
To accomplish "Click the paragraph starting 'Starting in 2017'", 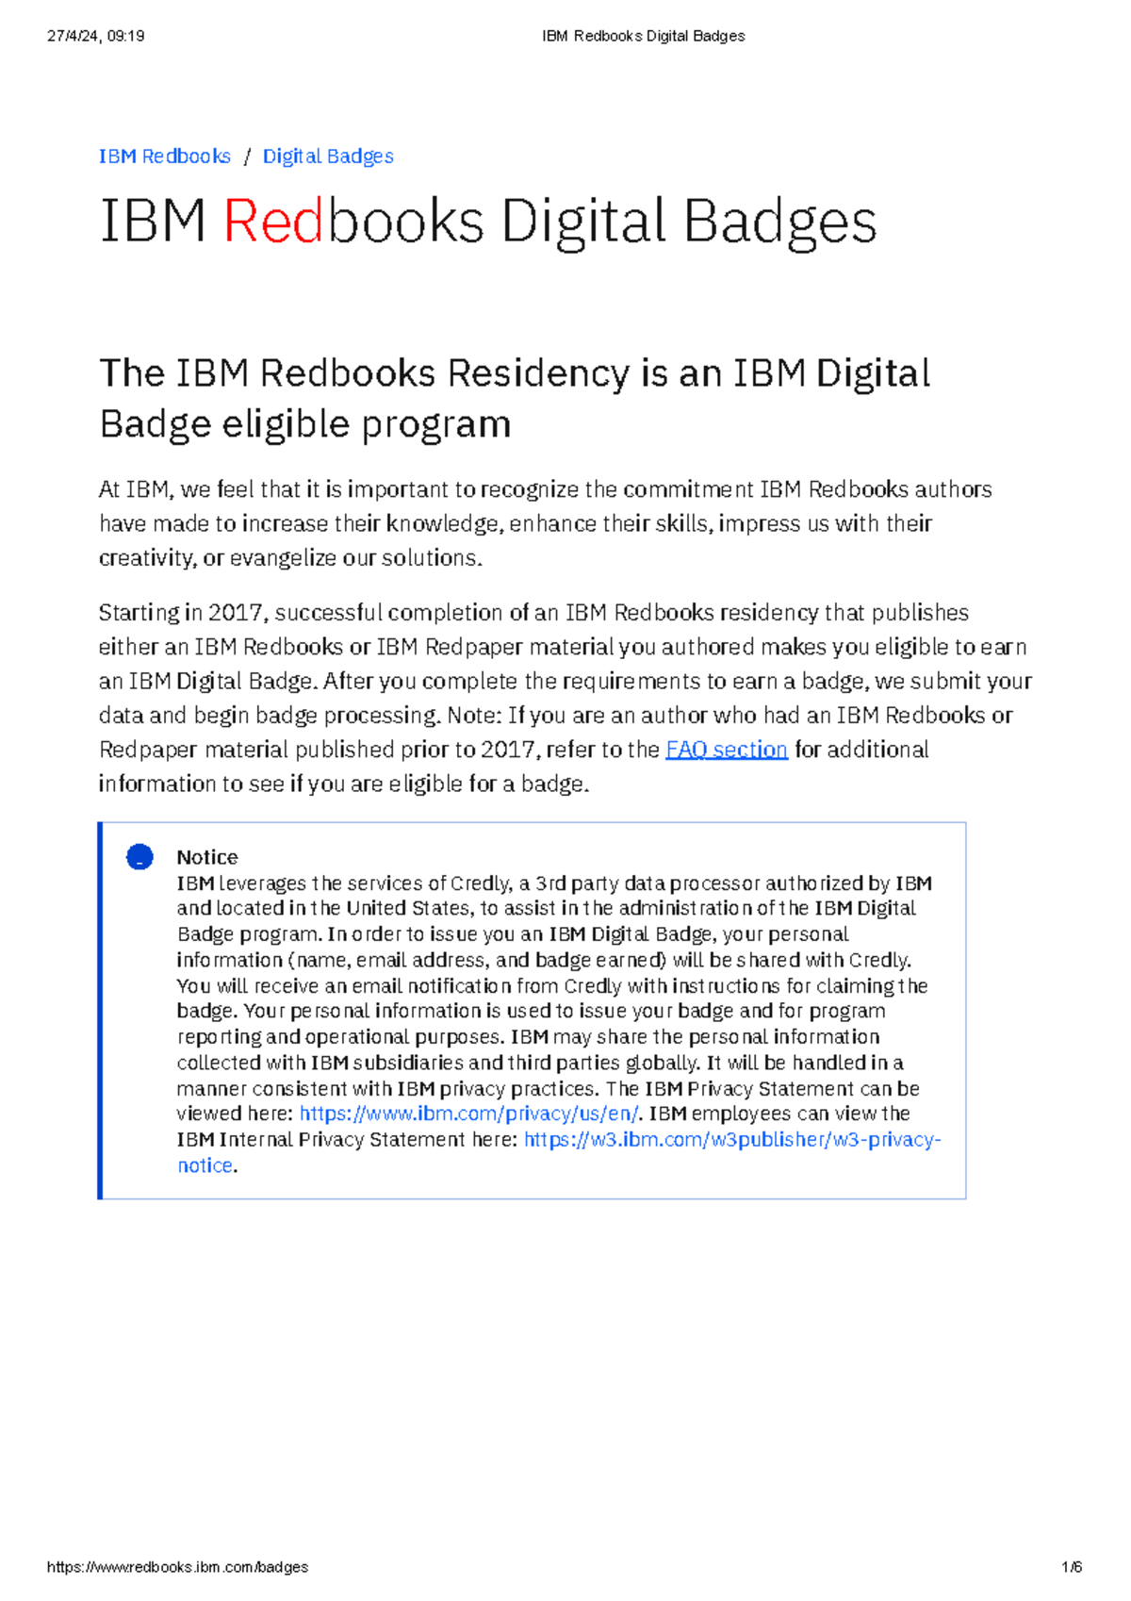I will click(x=565, y=699).
